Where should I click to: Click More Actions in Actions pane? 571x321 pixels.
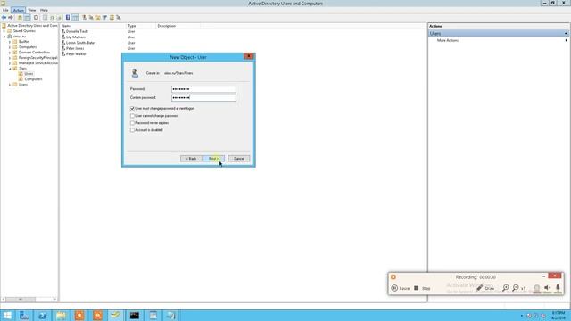click(448, 40)
